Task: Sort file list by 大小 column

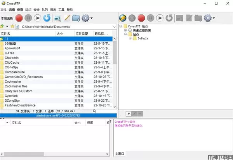Action: click(x=65, y=33)
